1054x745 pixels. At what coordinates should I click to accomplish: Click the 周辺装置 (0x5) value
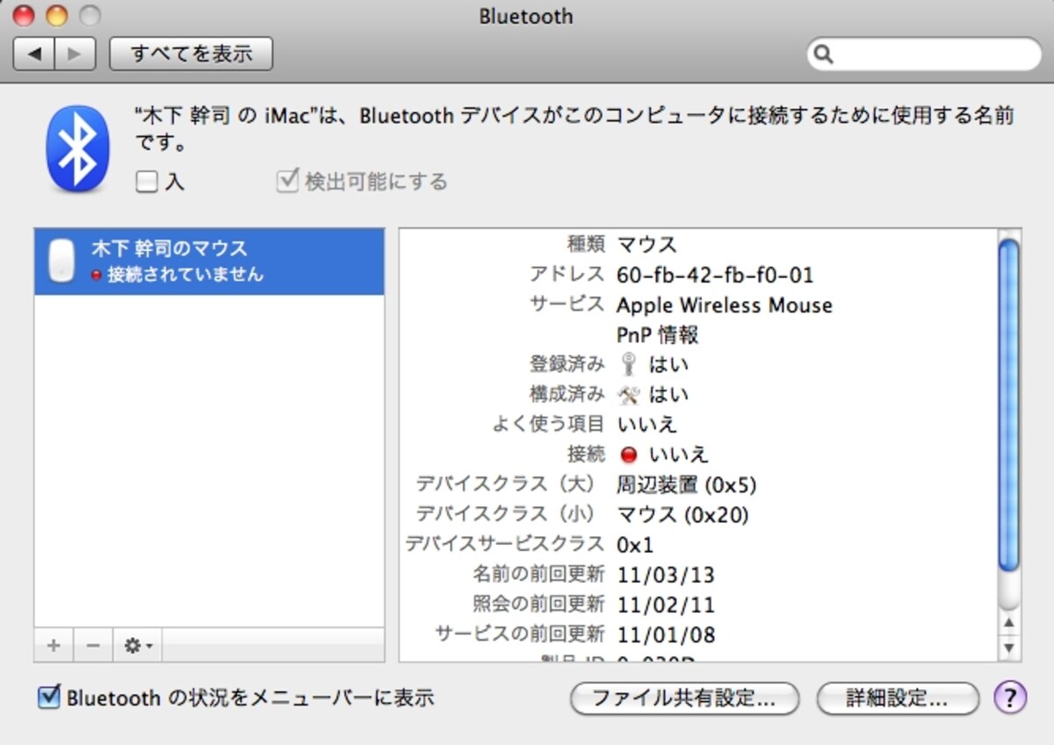(x=687, y=484)
